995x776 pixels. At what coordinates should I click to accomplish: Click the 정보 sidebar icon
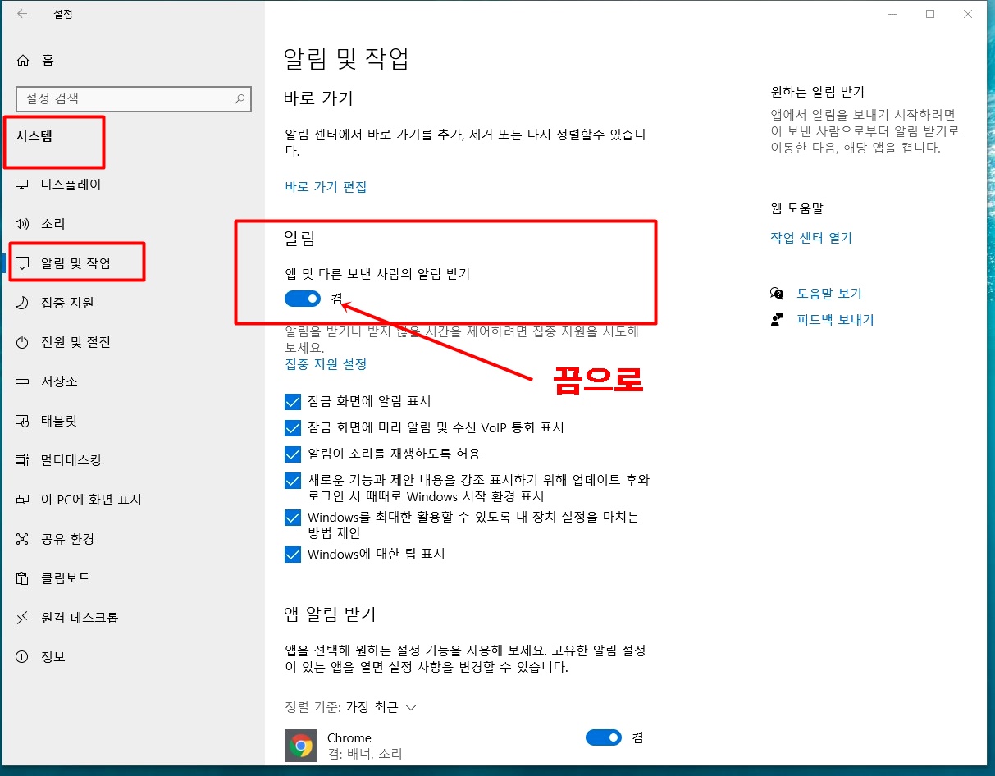click(23, 657)
